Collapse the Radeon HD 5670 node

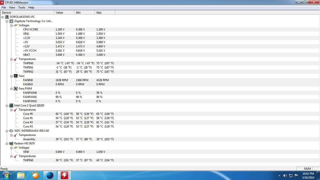point(7,143)
